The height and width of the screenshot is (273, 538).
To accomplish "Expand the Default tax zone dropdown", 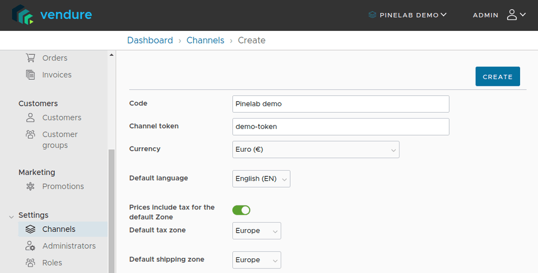I will click(x=256, y=231).
